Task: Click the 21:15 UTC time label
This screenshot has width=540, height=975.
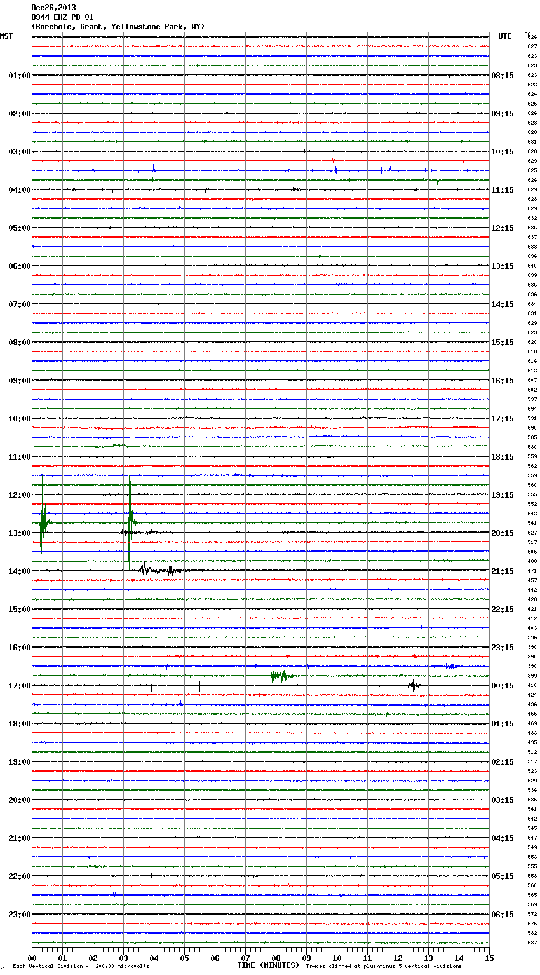Action: tap(503, 571)
